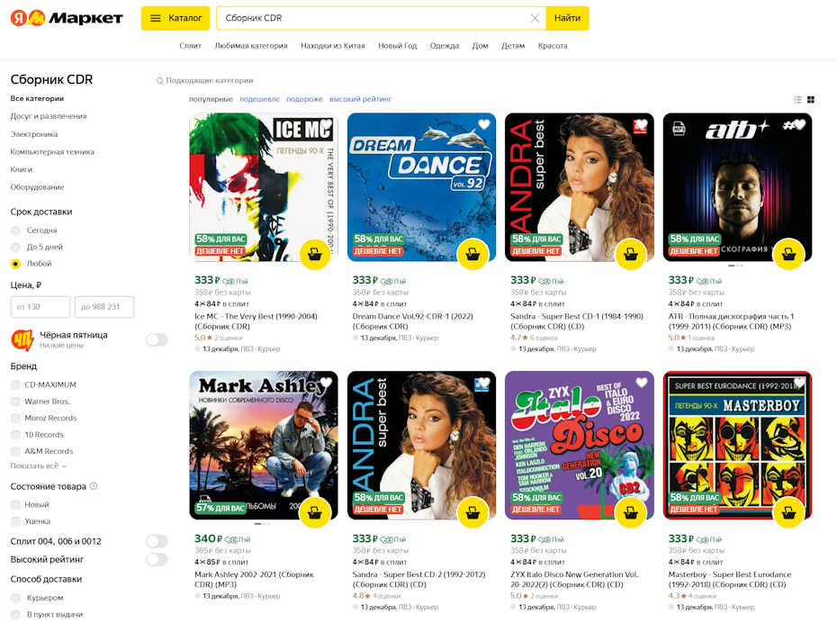
Task: Open Дом navigation item
Action: 480,46
